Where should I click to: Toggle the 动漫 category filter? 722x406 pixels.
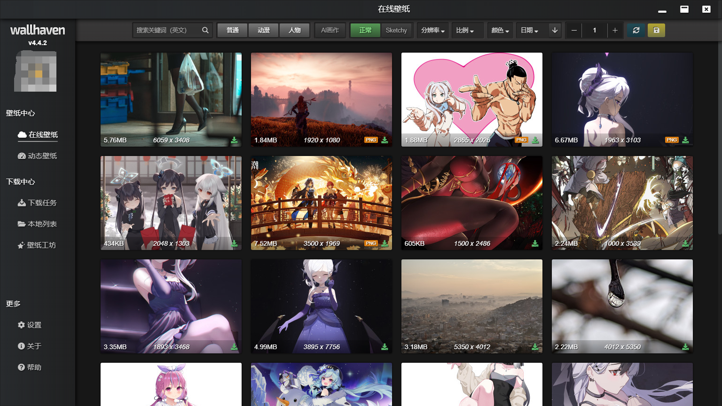pos(264,30)
